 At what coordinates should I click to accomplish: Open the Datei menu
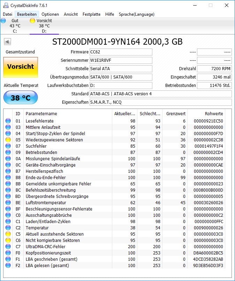click(8, 14)
